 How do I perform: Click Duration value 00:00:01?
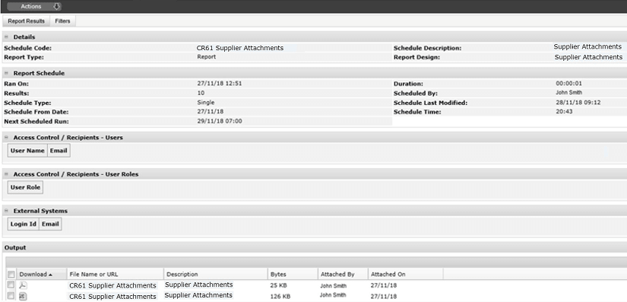(x=569, y=84)
